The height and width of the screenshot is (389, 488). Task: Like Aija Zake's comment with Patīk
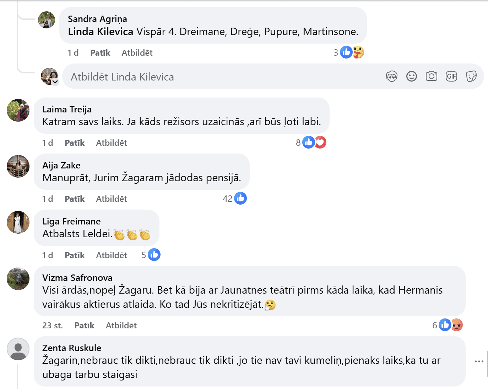click(75, 199)
